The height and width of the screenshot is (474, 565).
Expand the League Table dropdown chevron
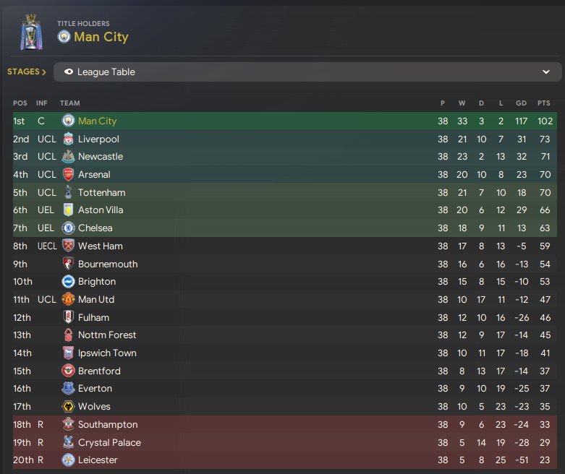click(546, 72)
